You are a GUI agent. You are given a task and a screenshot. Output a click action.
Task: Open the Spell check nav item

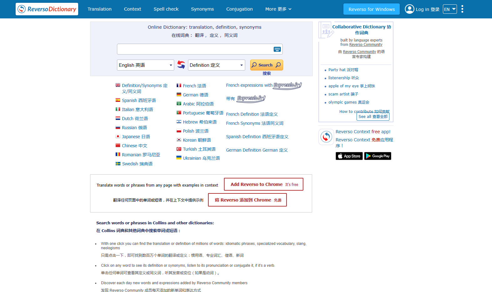(166, 9)
